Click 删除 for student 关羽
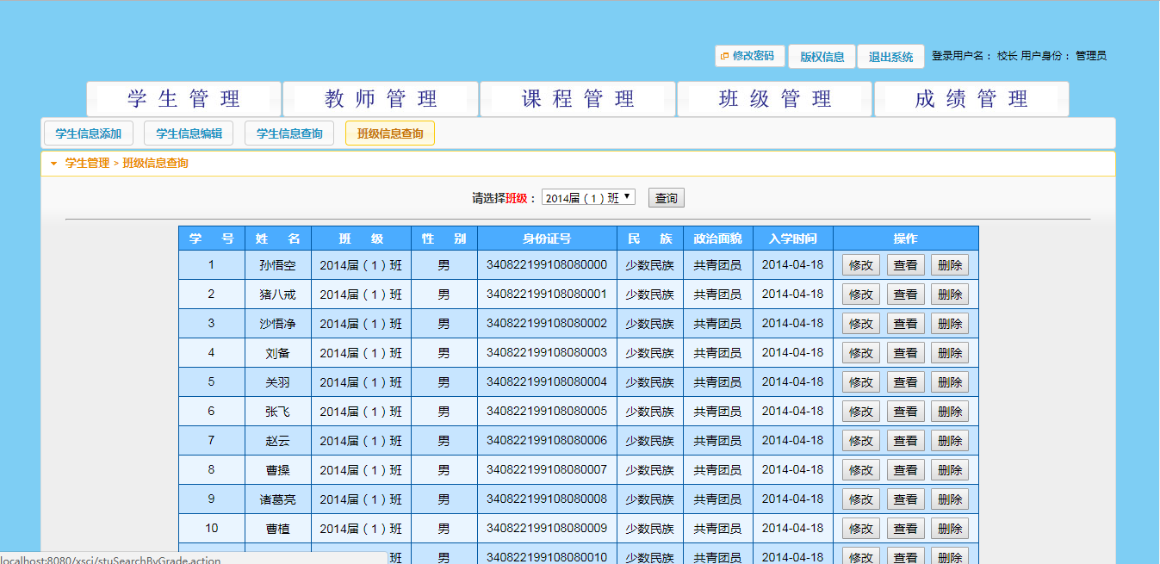This screenshot has width=1160, height=564. coord(950,382)
